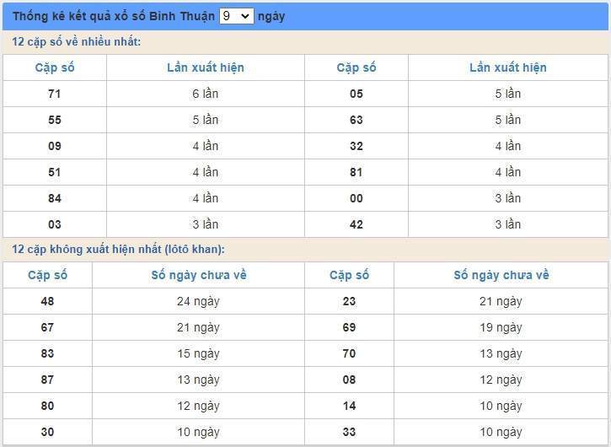Click pair number 42 cell
This screenshot has height=447, width=611.
(356, 224)
